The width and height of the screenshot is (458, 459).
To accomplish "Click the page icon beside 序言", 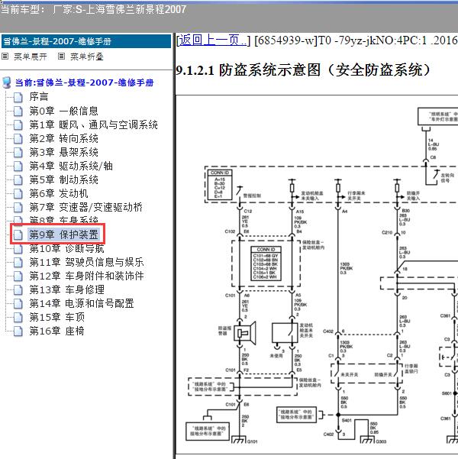I will [18, 97].
